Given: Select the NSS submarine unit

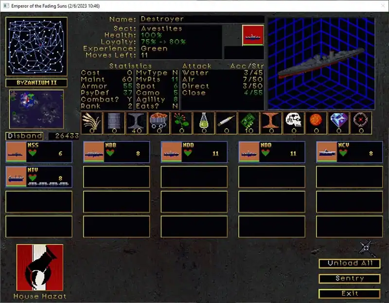Looking at the screenshot, I should click(39, 152).
